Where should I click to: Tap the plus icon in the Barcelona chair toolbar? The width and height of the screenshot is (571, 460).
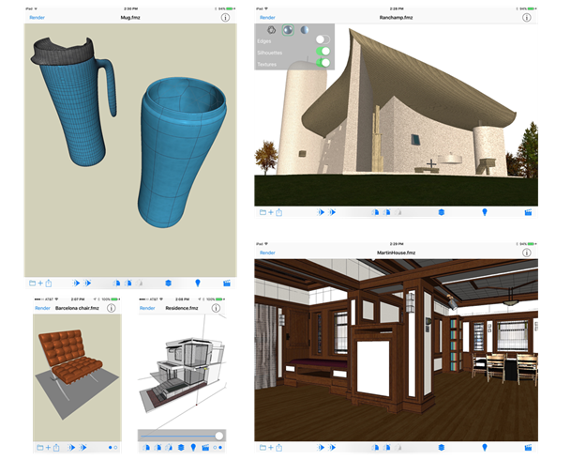tap(48, 448)
